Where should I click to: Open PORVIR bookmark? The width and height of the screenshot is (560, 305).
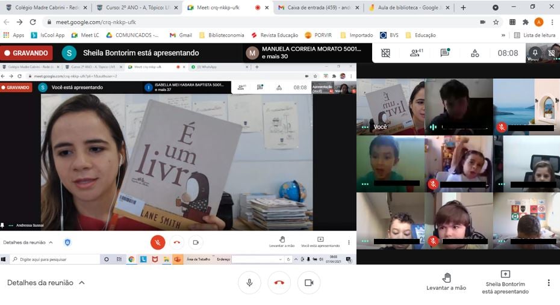click(318, 35)
